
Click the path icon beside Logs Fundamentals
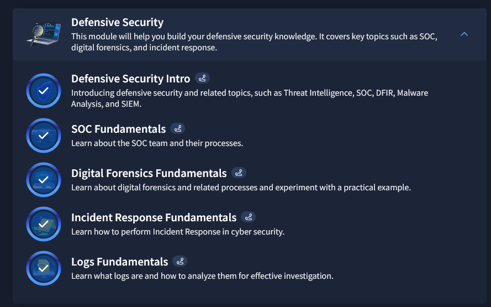pyautogui.click(x=180, y=262)
